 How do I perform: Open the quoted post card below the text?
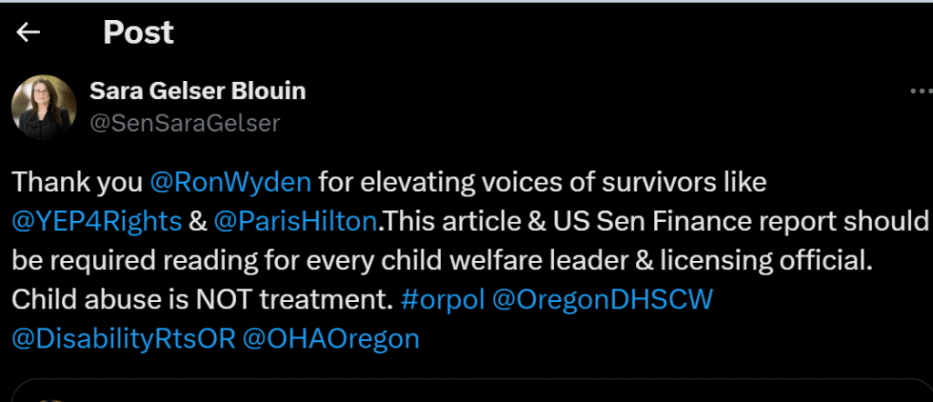[466, 391]
